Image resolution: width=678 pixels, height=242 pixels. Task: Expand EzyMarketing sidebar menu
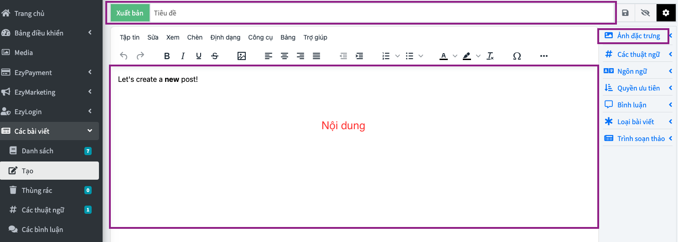coord(49,92)
